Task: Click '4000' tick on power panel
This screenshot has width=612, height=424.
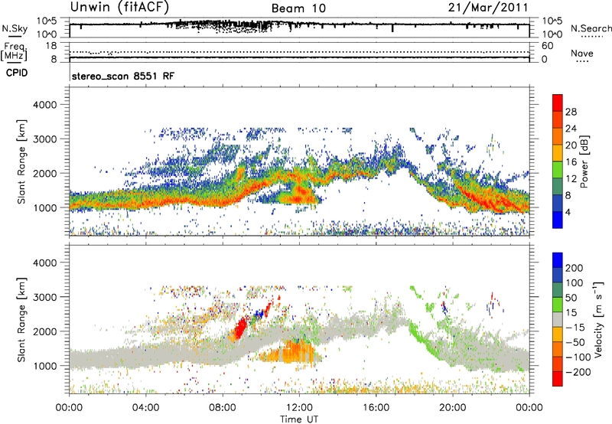Action: (45, 105)
